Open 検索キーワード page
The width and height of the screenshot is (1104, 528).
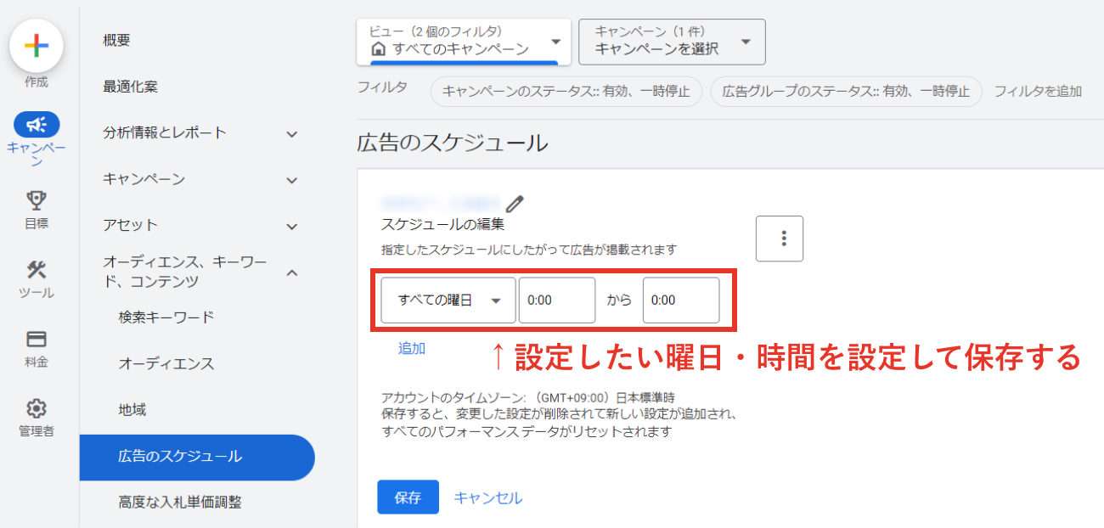(166, 317)
